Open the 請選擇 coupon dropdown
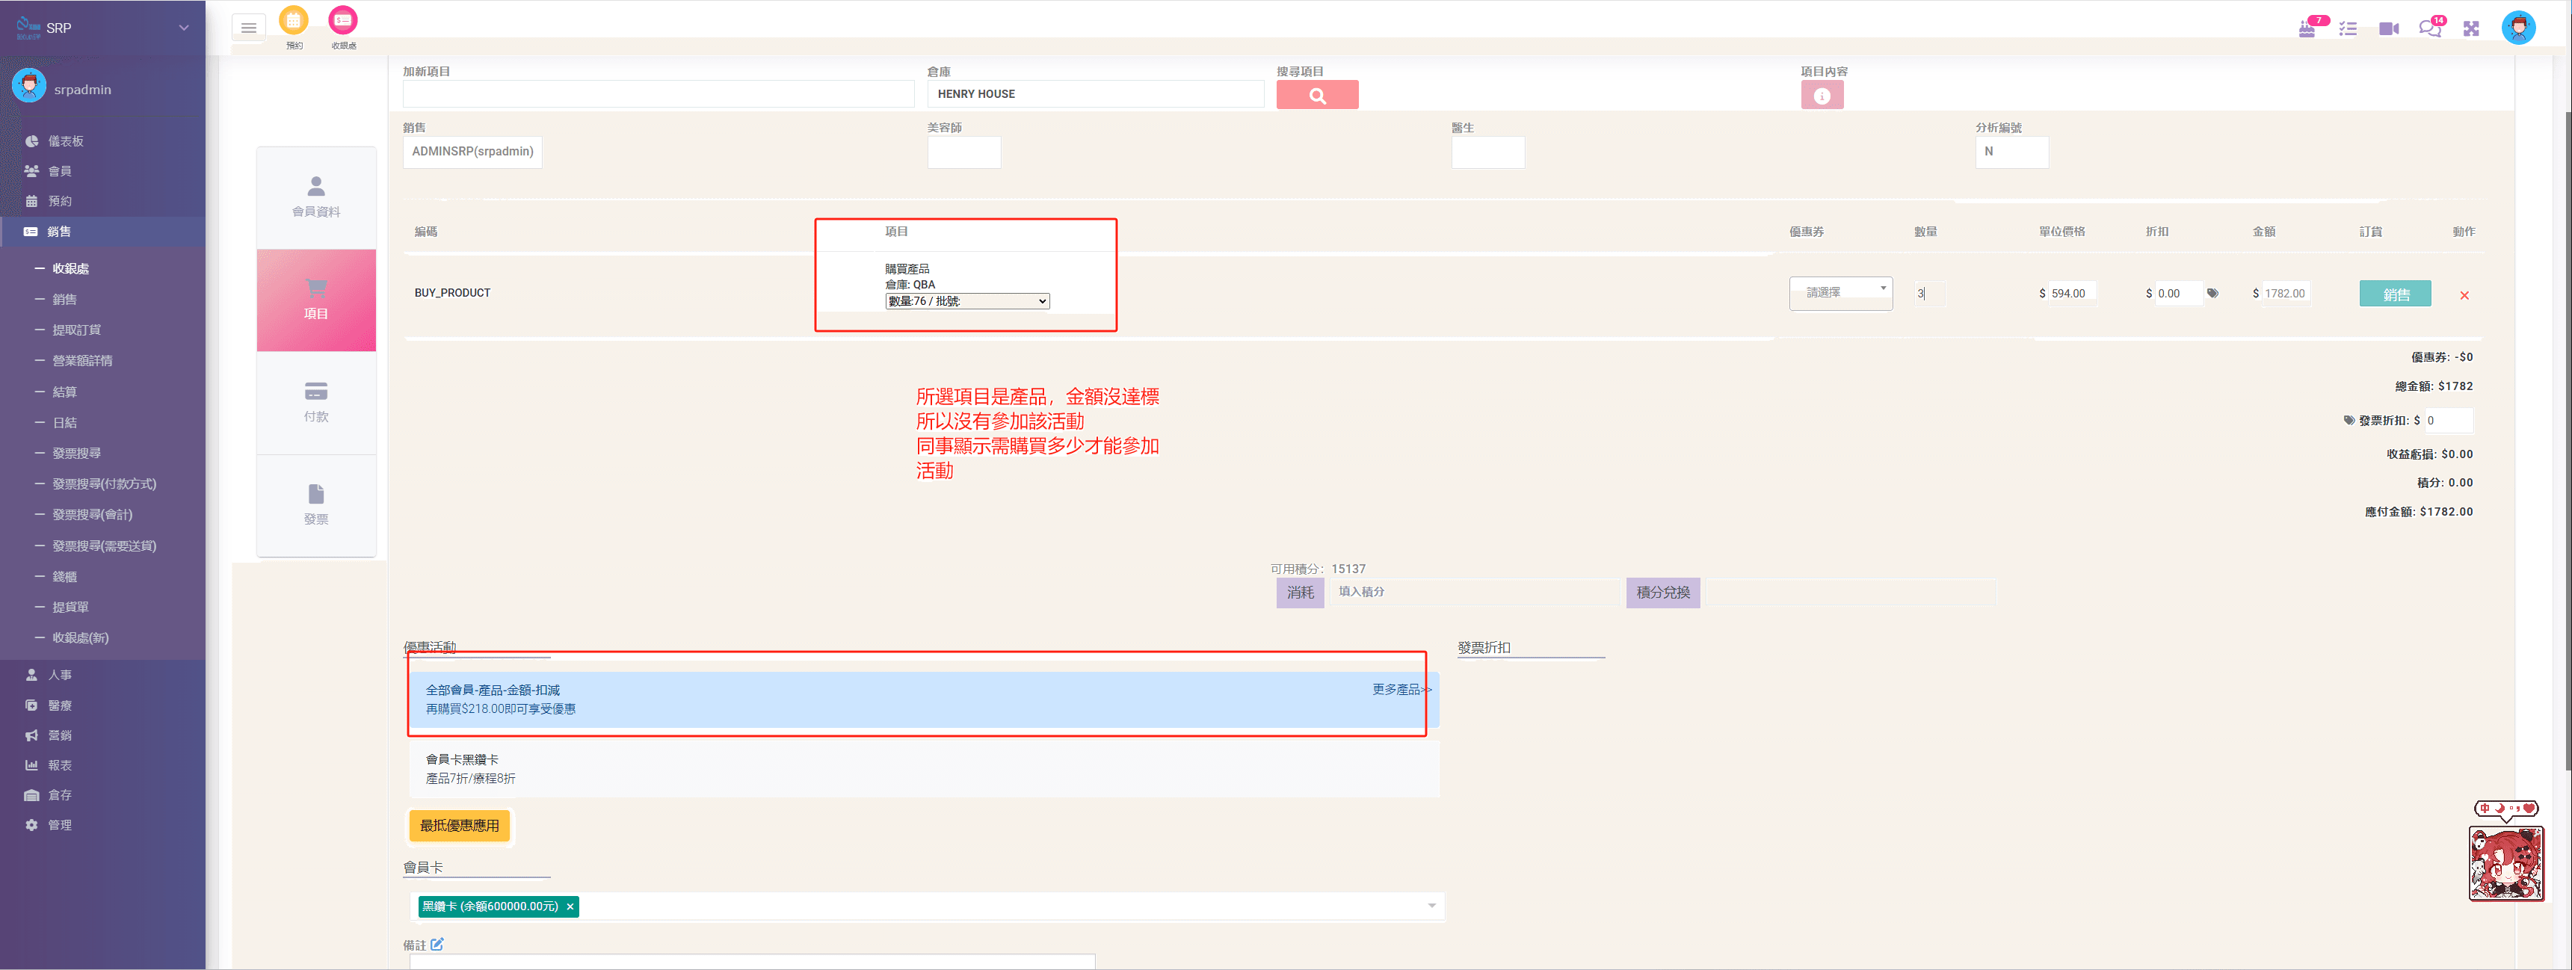Viewport: 2572px width, 970px height. 1840,292
